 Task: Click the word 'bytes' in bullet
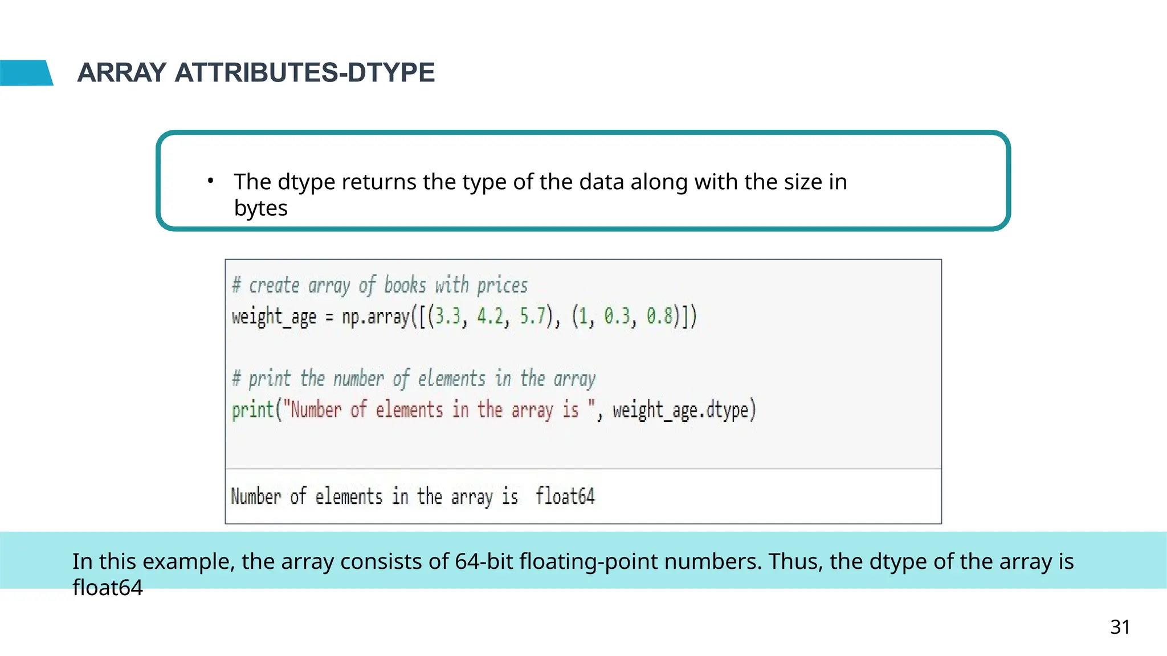click(260, 208)
